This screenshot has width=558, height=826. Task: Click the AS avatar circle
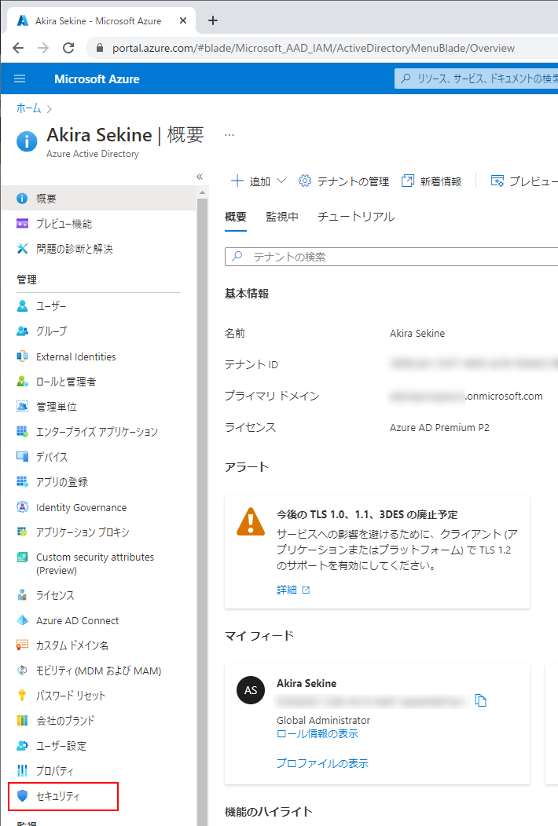tap(251, 690)
